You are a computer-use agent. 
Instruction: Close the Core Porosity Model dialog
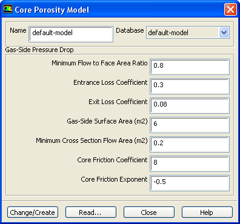(230, 10)
